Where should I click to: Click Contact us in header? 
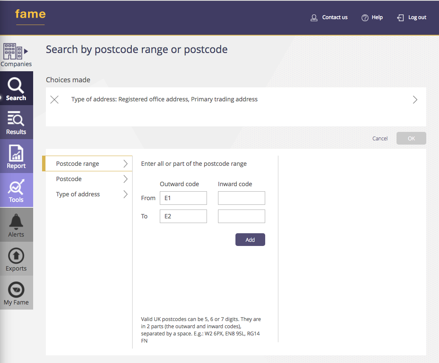pos(329,17)
